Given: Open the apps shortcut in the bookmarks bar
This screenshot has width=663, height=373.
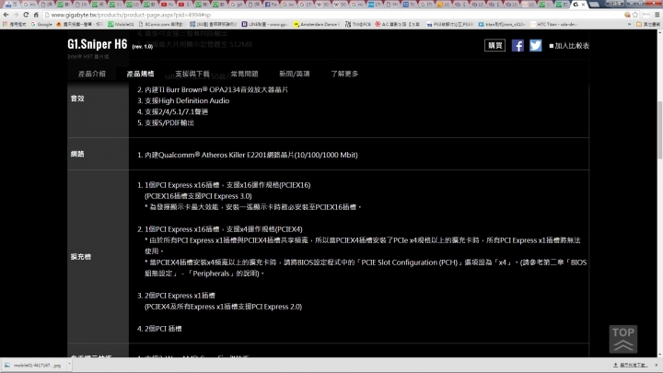Looking at the screenshot, I should (15, 24).
